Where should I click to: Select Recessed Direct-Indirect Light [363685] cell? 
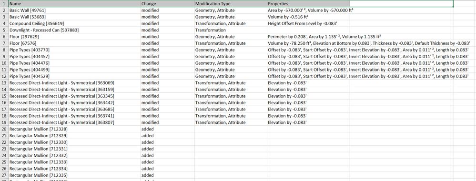tap(74, 110)
